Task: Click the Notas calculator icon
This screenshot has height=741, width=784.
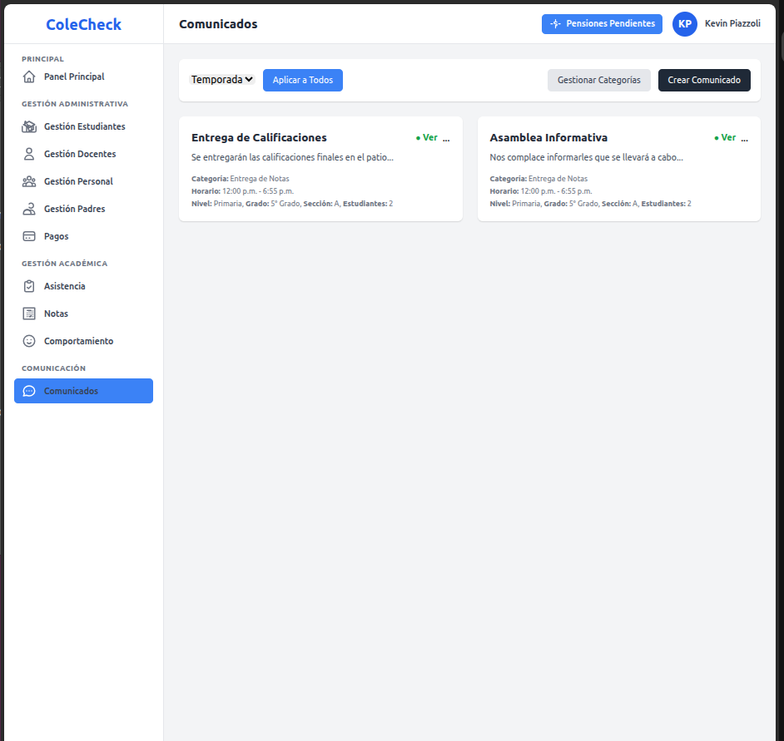Action: [29, 314]
